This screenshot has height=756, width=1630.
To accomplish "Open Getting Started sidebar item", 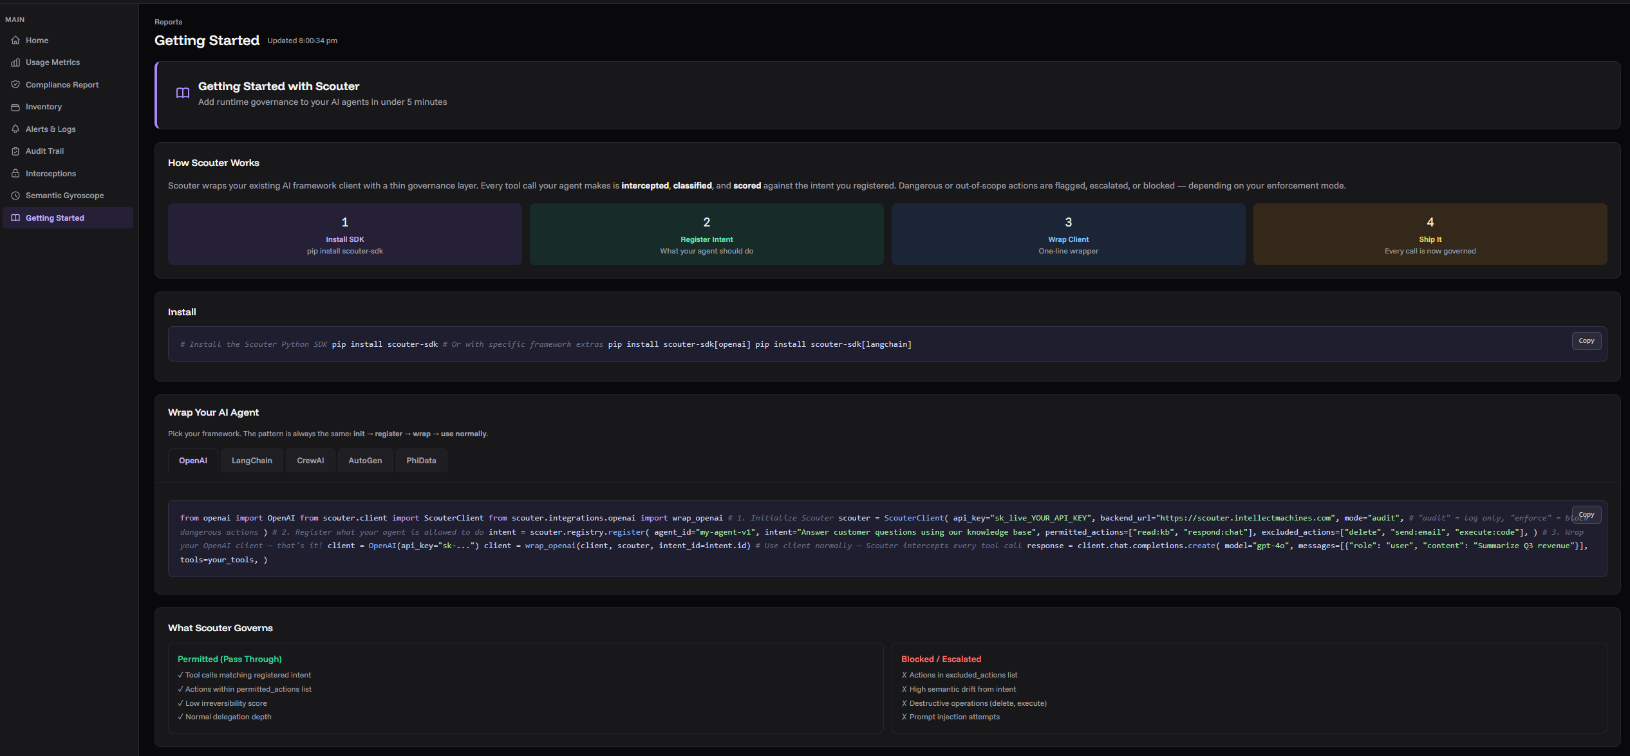I will [x=55, y=218].
